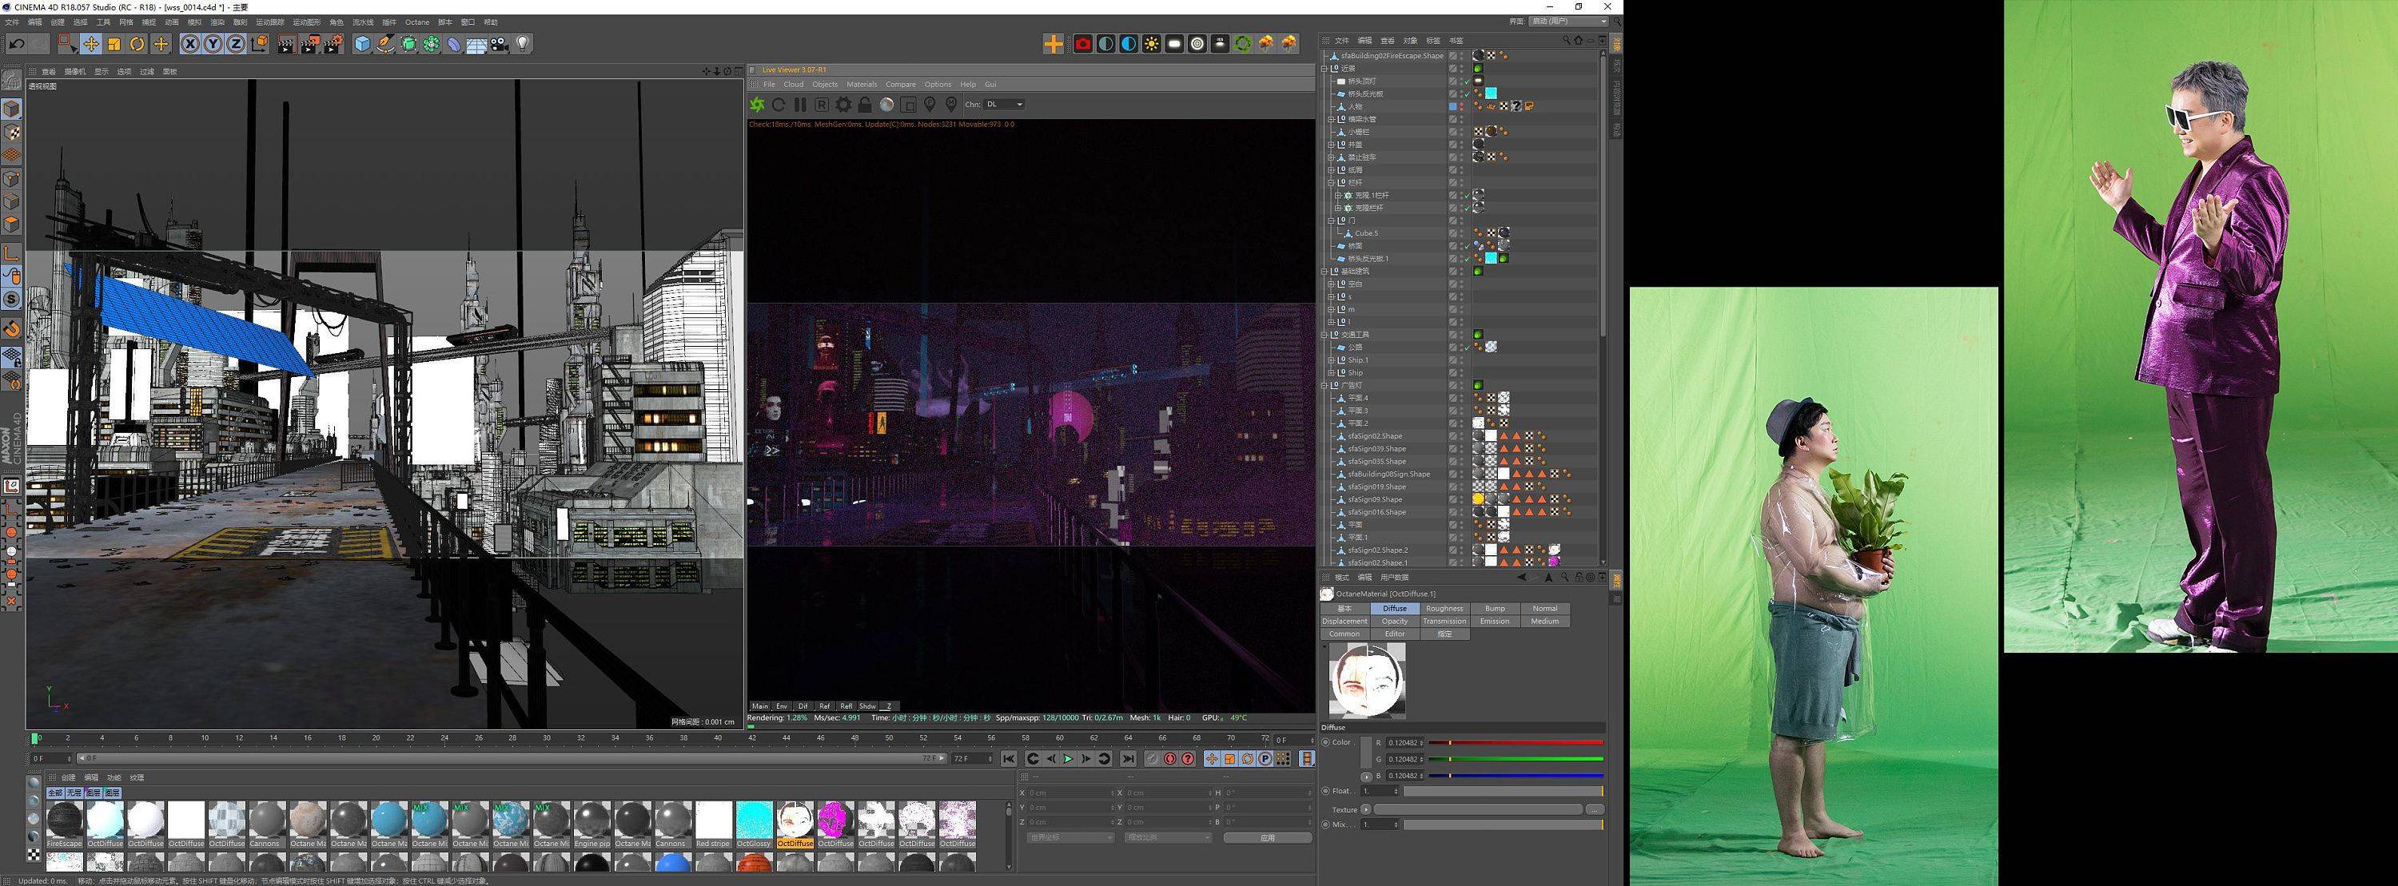
Task: Click the Octane Live Viewer pause button
Action: (799, 104)
